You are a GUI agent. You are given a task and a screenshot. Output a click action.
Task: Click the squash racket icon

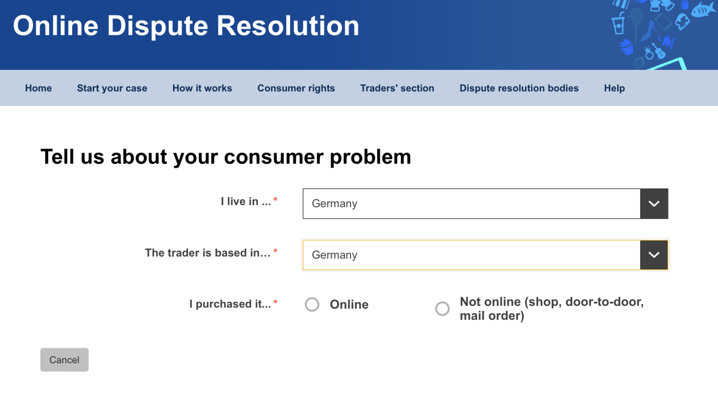pos(636,20)
